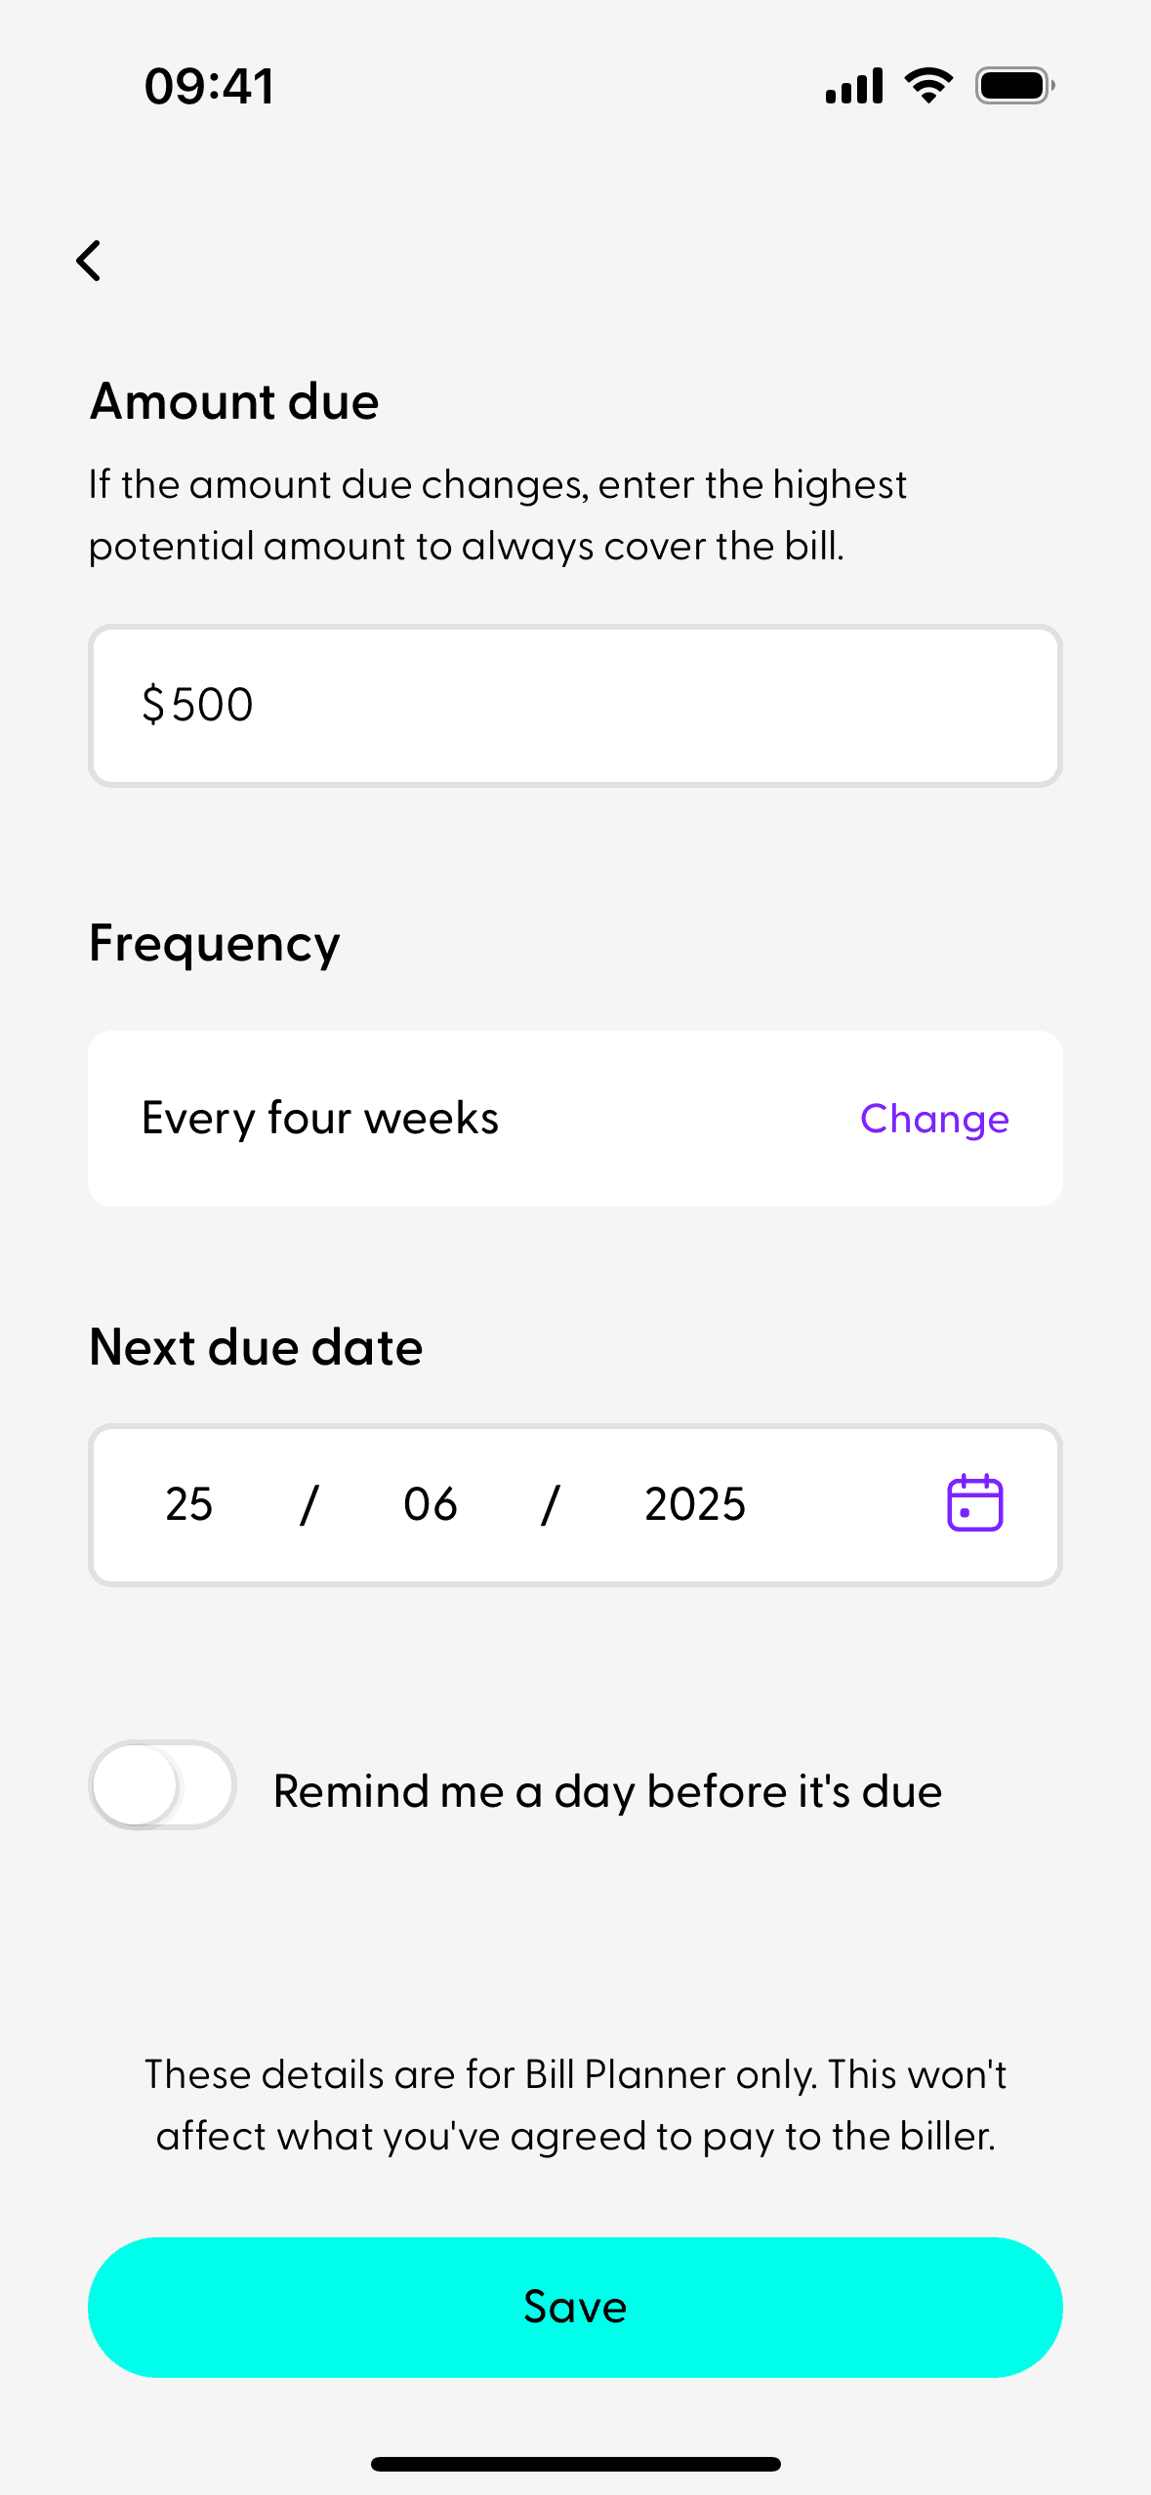Screen dimensions: 1151x2495
Task: Enable the day-before reminder toggle
Action: [x=162, y=1784]
